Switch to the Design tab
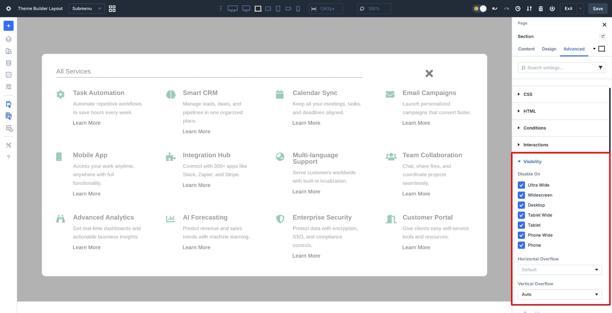 (x=549, y=49)
